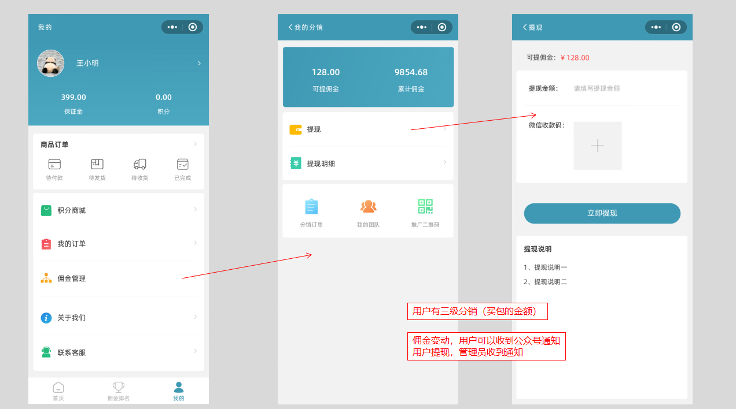Select the 已完成 completed orders icon
This screenshot has height=409, width=736.
tap(183, 164)
